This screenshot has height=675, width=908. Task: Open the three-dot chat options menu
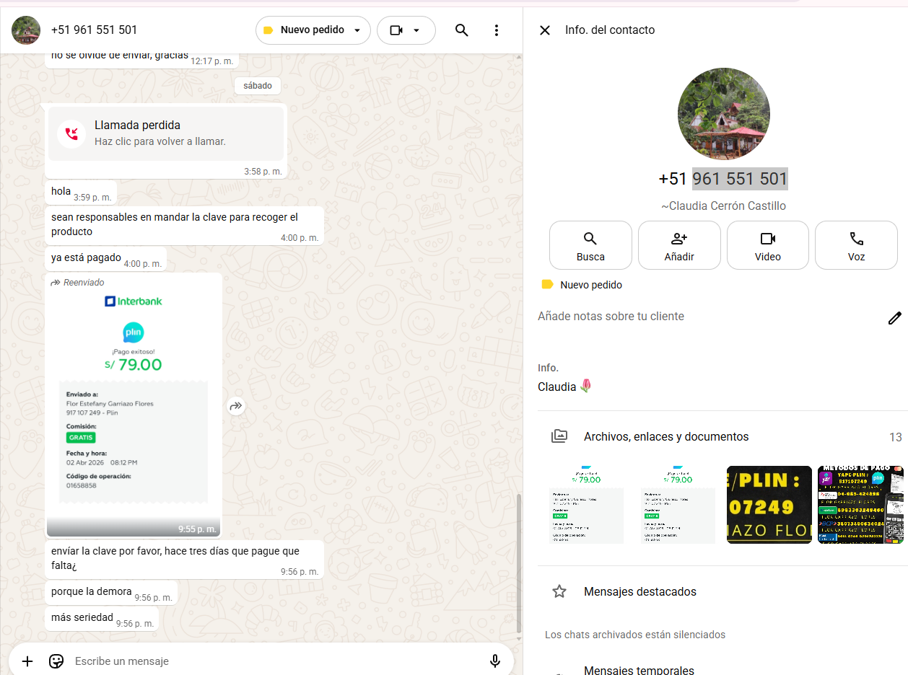(496, 30)
